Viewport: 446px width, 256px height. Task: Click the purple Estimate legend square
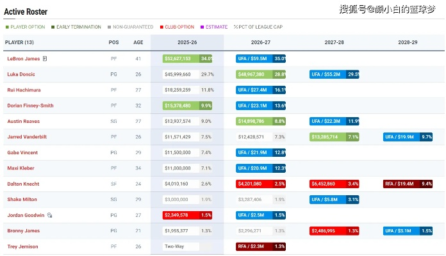point(202,27)
